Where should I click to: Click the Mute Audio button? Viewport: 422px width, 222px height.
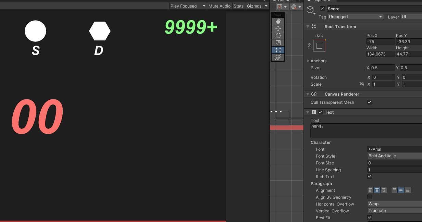click(220, 6)
